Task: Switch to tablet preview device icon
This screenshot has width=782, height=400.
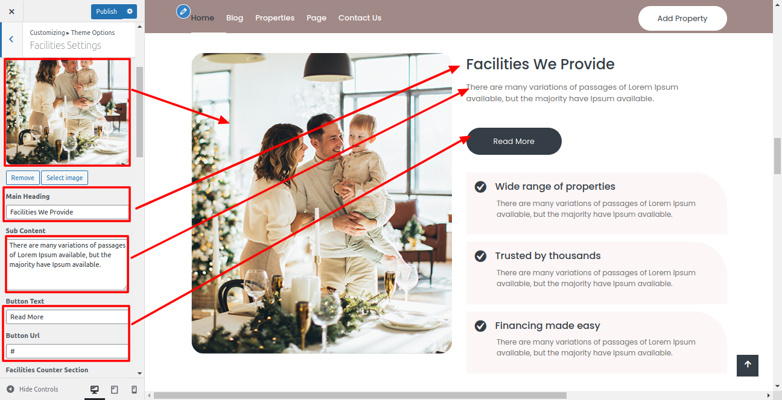Action: tap(115, 390)
